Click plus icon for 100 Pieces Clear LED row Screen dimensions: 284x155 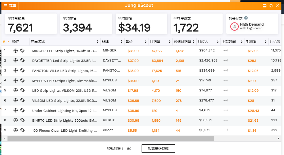pos(16,130)
